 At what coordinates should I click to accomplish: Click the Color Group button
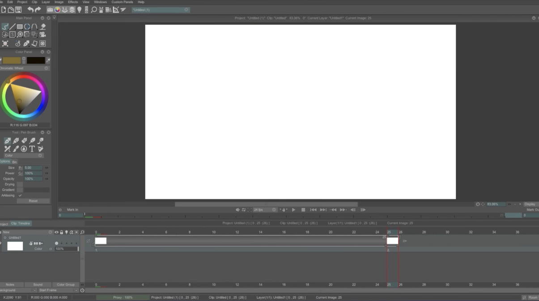click(x=66, y=284)
